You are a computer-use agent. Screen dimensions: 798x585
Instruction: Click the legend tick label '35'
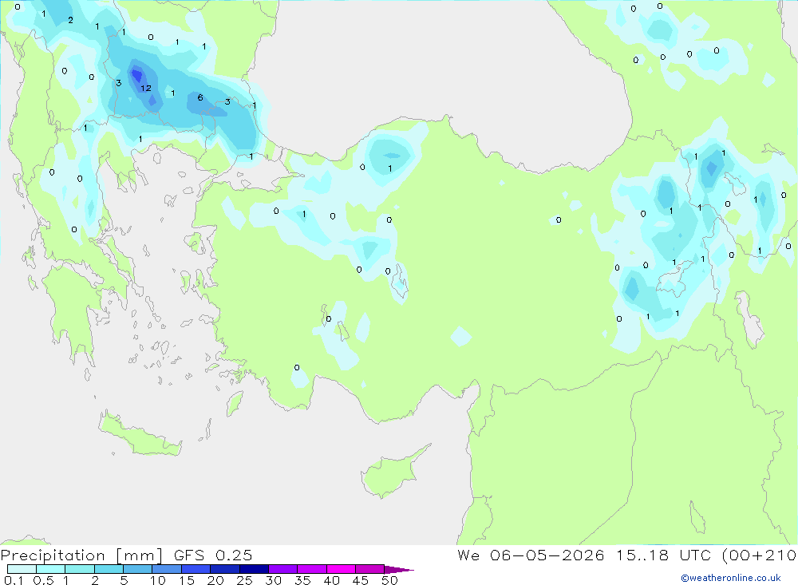pos(302,580)
